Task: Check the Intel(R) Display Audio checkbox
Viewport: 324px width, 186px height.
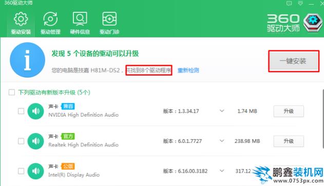Action: 21,171
